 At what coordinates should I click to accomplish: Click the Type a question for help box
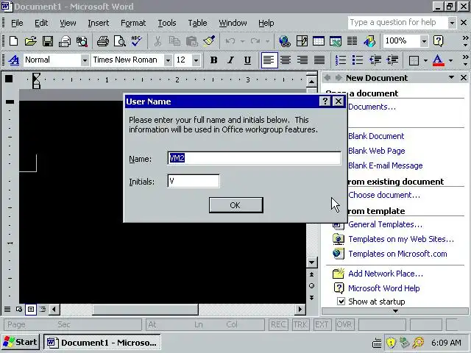(397, 23)
